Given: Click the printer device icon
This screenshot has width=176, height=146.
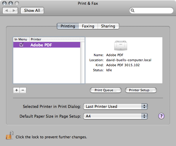Looking at the screenshot, I should click(x=121, y=45).
